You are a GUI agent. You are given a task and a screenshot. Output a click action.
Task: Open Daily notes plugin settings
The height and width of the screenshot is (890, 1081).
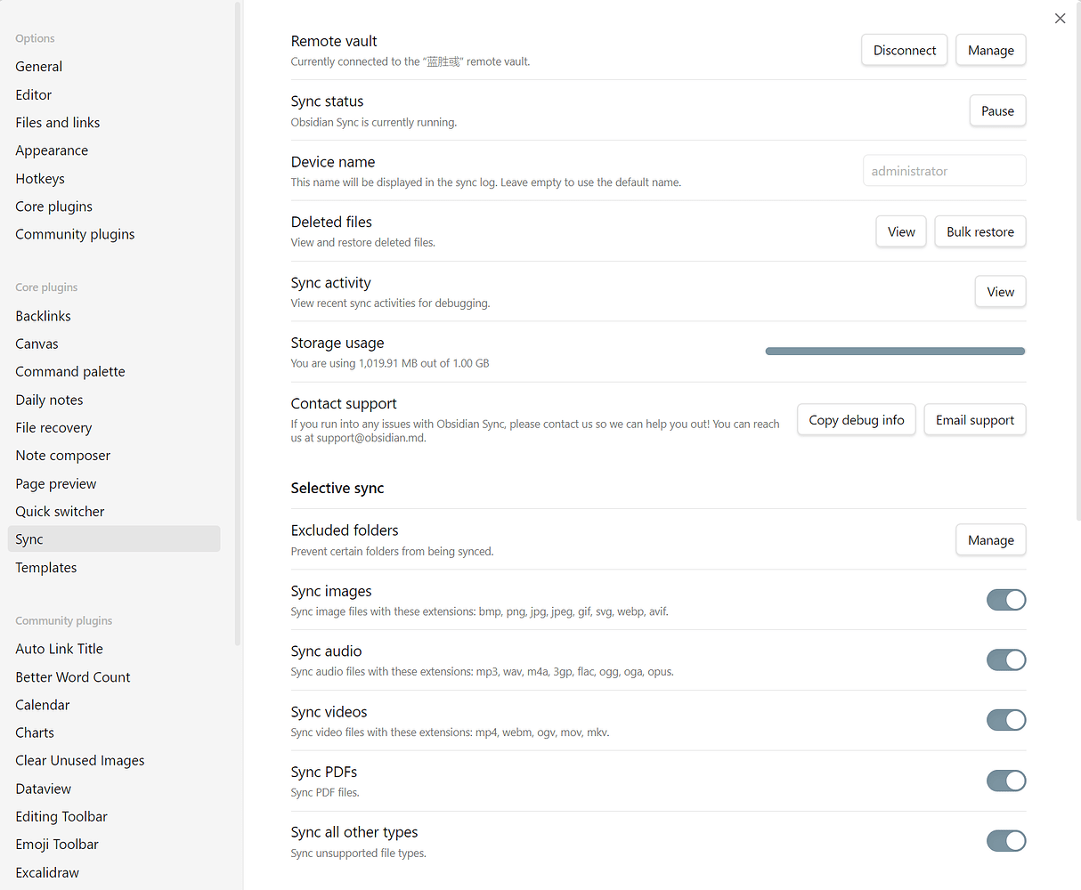click(x=49, y=399)
